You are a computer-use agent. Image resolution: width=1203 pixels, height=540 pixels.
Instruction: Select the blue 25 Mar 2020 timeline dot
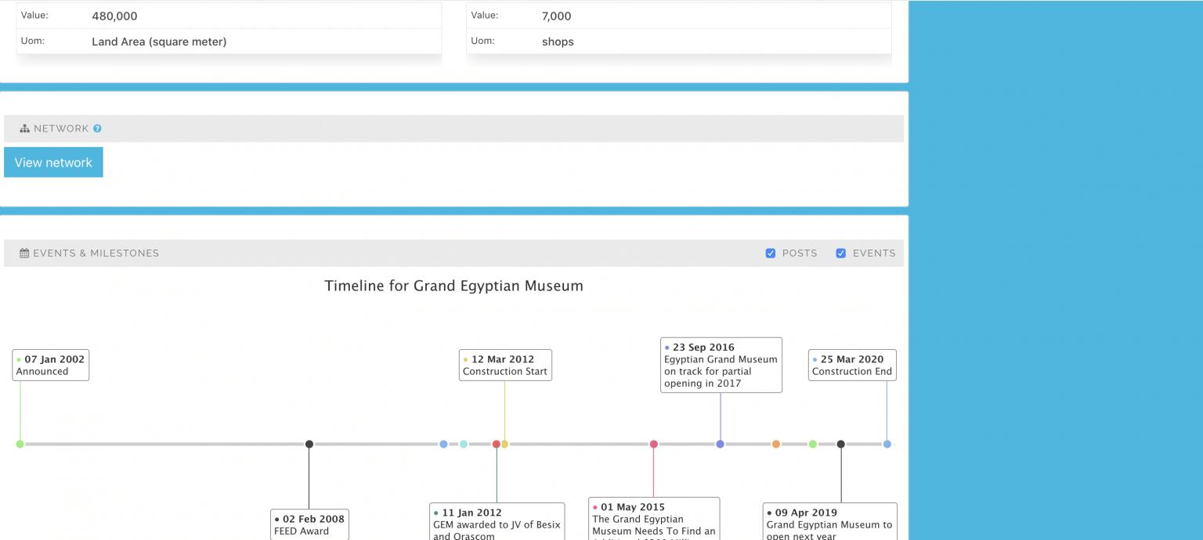(887, 444)
